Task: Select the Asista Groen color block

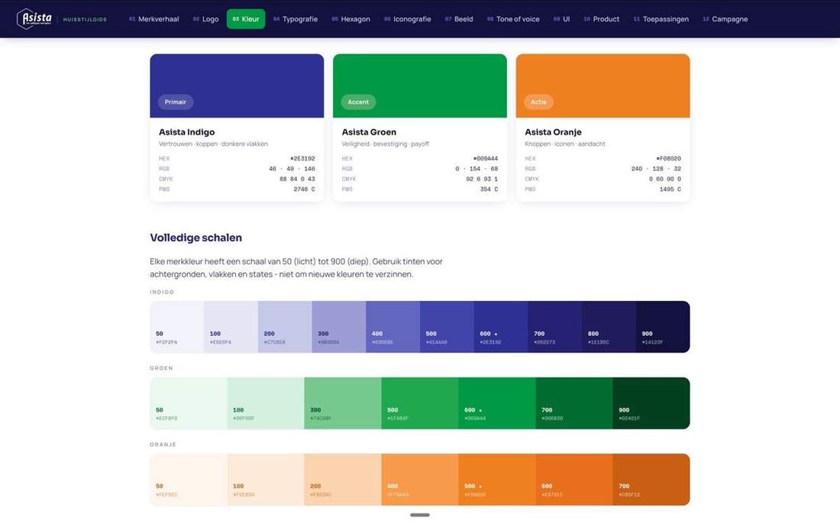Action: [x=419, y=86]
